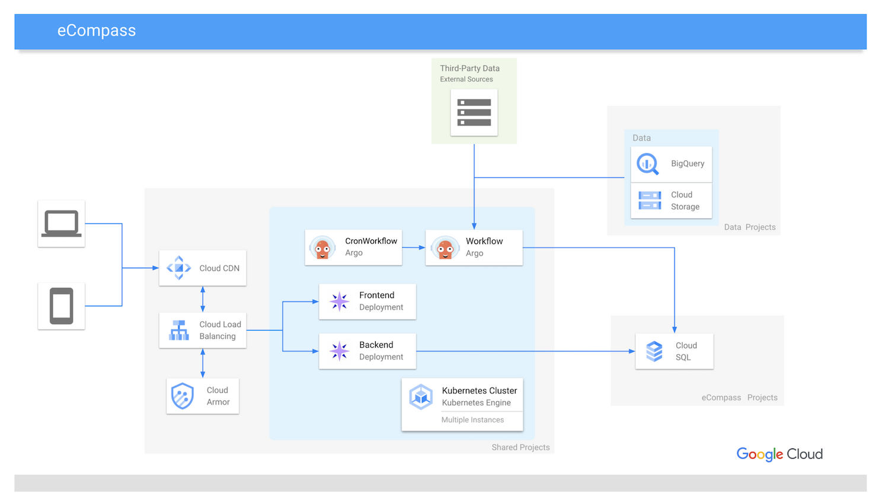
Task: Click the Google Cloud logo
Action: [x=779, y=454]
